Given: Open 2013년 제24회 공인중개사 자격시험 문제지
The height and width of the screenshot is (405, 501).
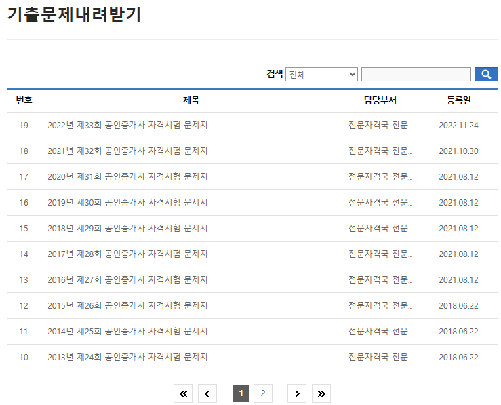Looking at the screenshot, I should 127,357.
